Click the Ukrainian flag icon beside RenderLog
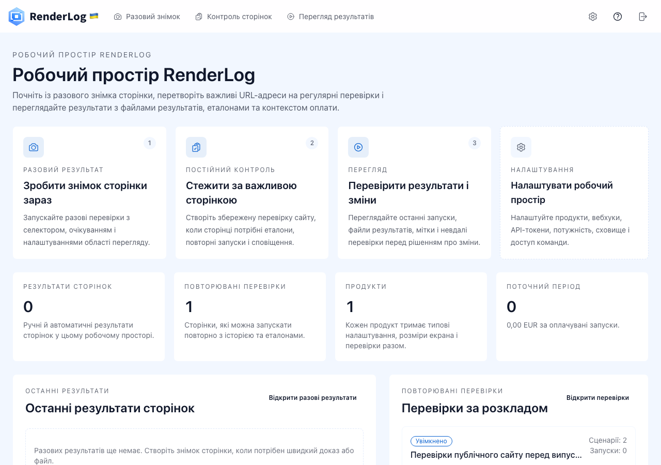The height and width of the screenshot is (465, 661). tap(94, 16)
